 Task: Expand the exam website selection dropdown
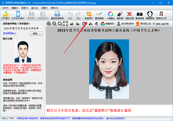click(42, 28)
